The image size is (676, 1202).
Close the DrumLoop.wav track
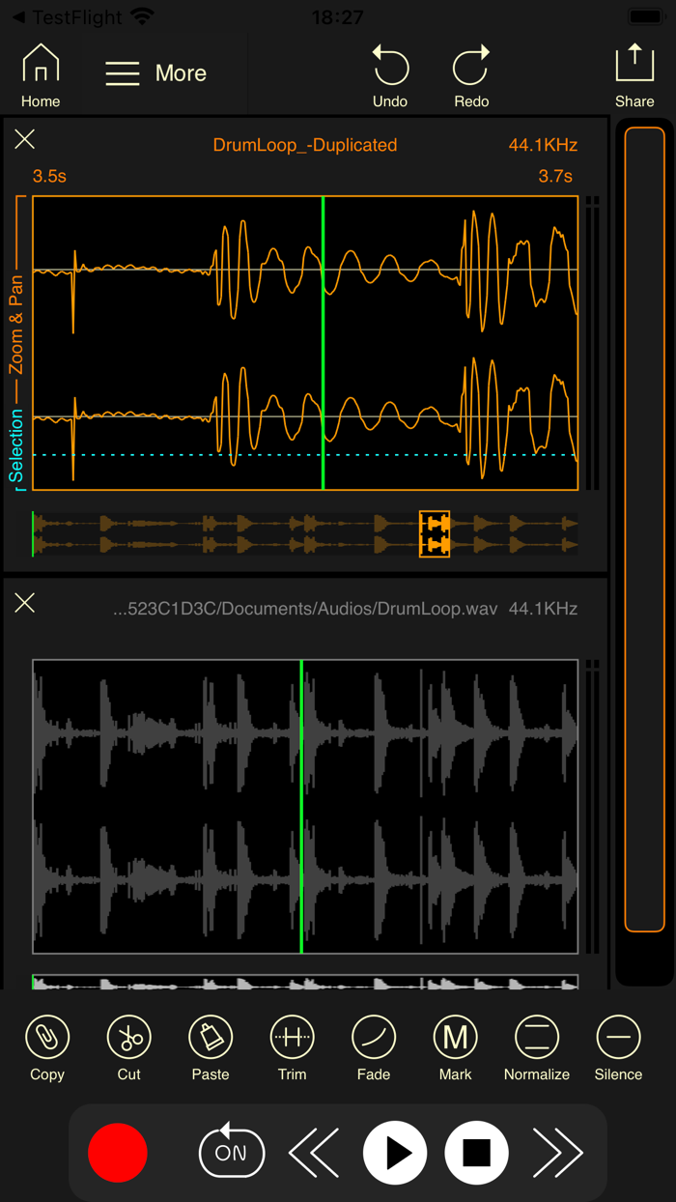pyautogui.click(x=25, y=603)
